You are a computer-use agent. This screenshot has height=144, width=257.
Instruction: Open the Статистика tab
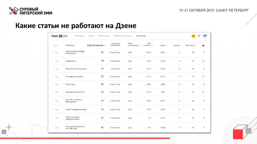tap(141, 36)
